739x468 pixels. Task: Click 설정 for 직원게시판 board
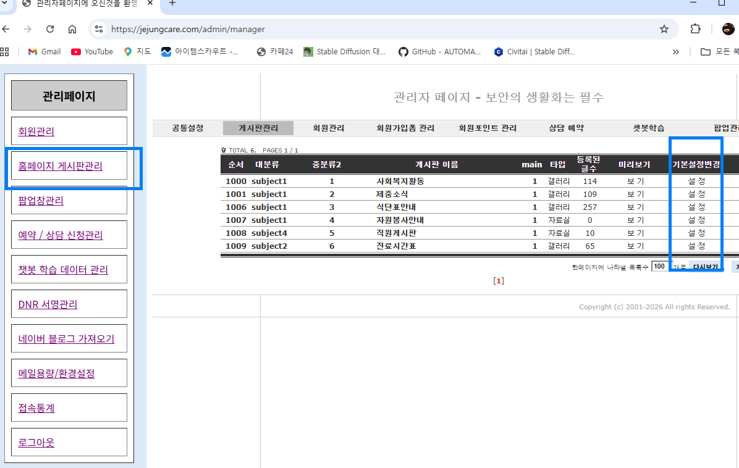click(x=696, y=233)
